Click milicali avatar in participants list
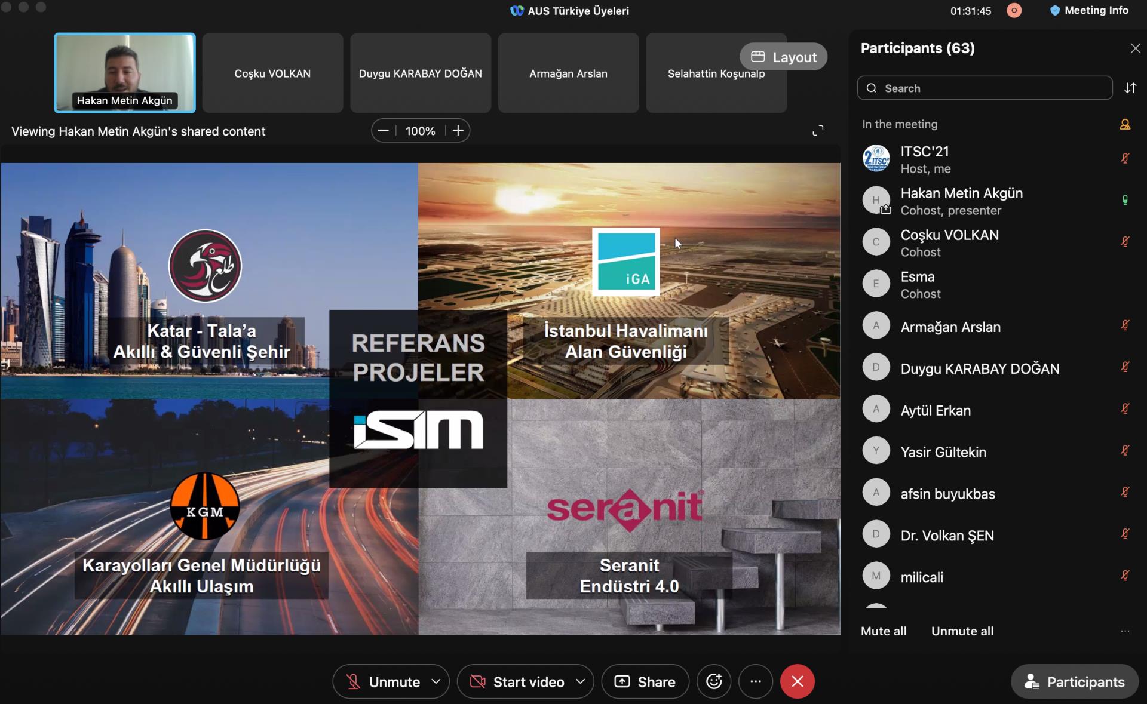Screen dimensions: 1147x704 click(876, 576)
